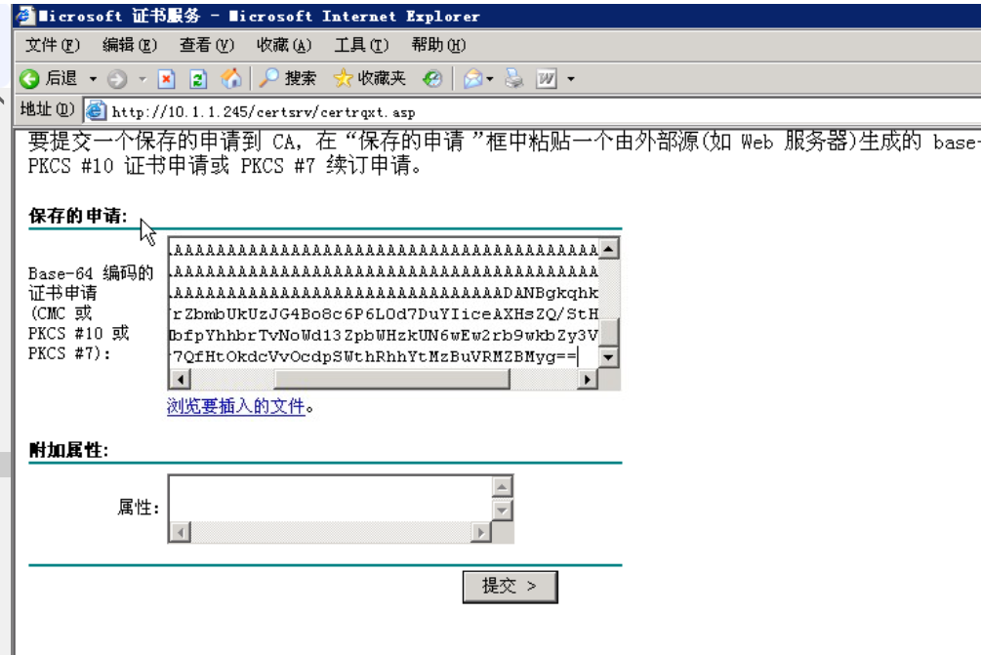Screen dimensions: 981x655
Task: Click inside the 属性 attributes text box
Action: (x=330, y=499)
